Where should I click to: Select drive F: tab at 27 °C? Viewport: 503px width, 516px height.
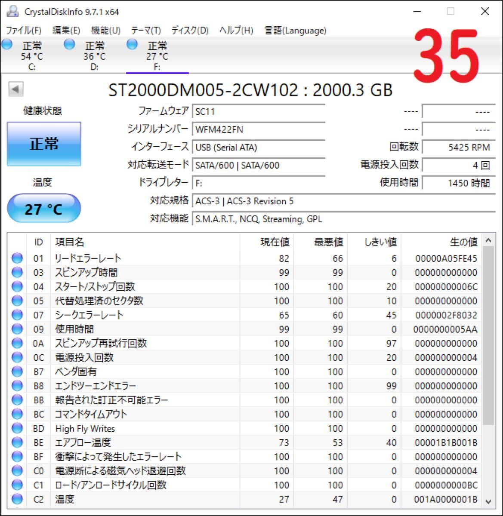tap(157, 55)
